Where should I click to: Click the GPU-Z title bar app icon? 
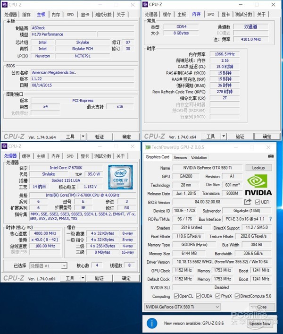148,147
